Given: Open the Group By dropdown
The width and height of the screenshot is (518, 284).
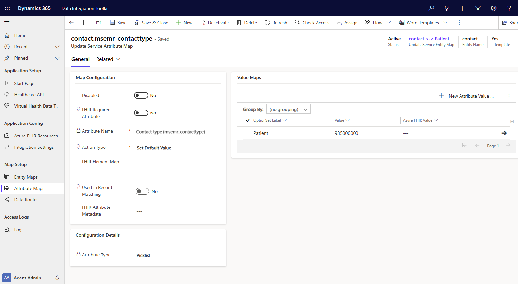Looking at the screenshot, I should (x=288, y=109).
